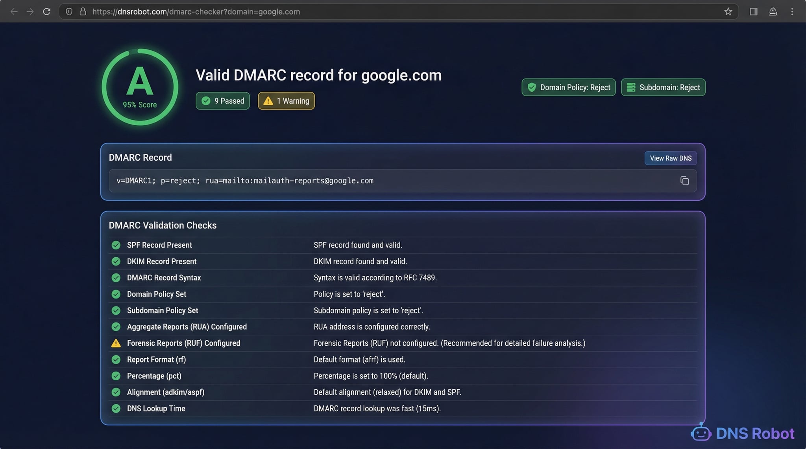Click the 9 Passed badge
The image size is (806, 449).
(222, 101)
